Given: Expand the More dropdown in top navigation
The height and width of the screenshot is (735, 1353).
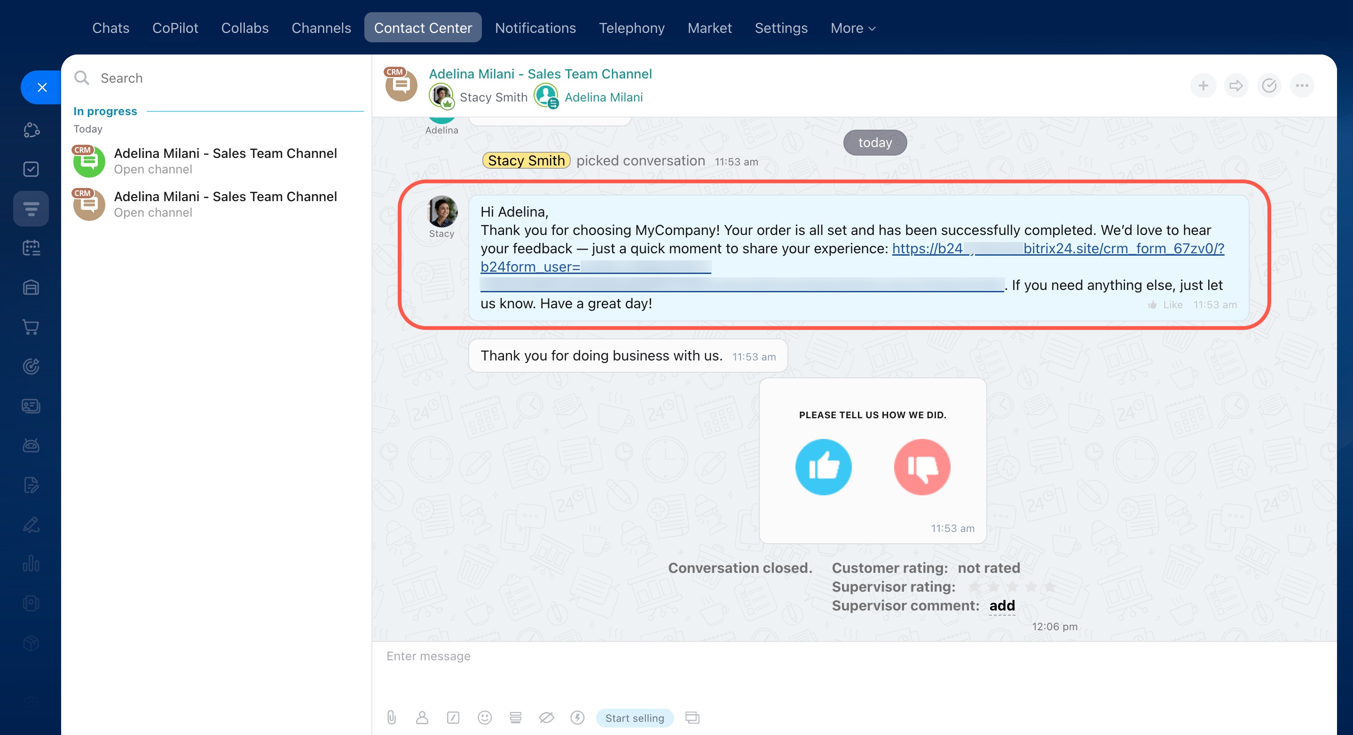Looking at the screenshot, I should [852, 28].
